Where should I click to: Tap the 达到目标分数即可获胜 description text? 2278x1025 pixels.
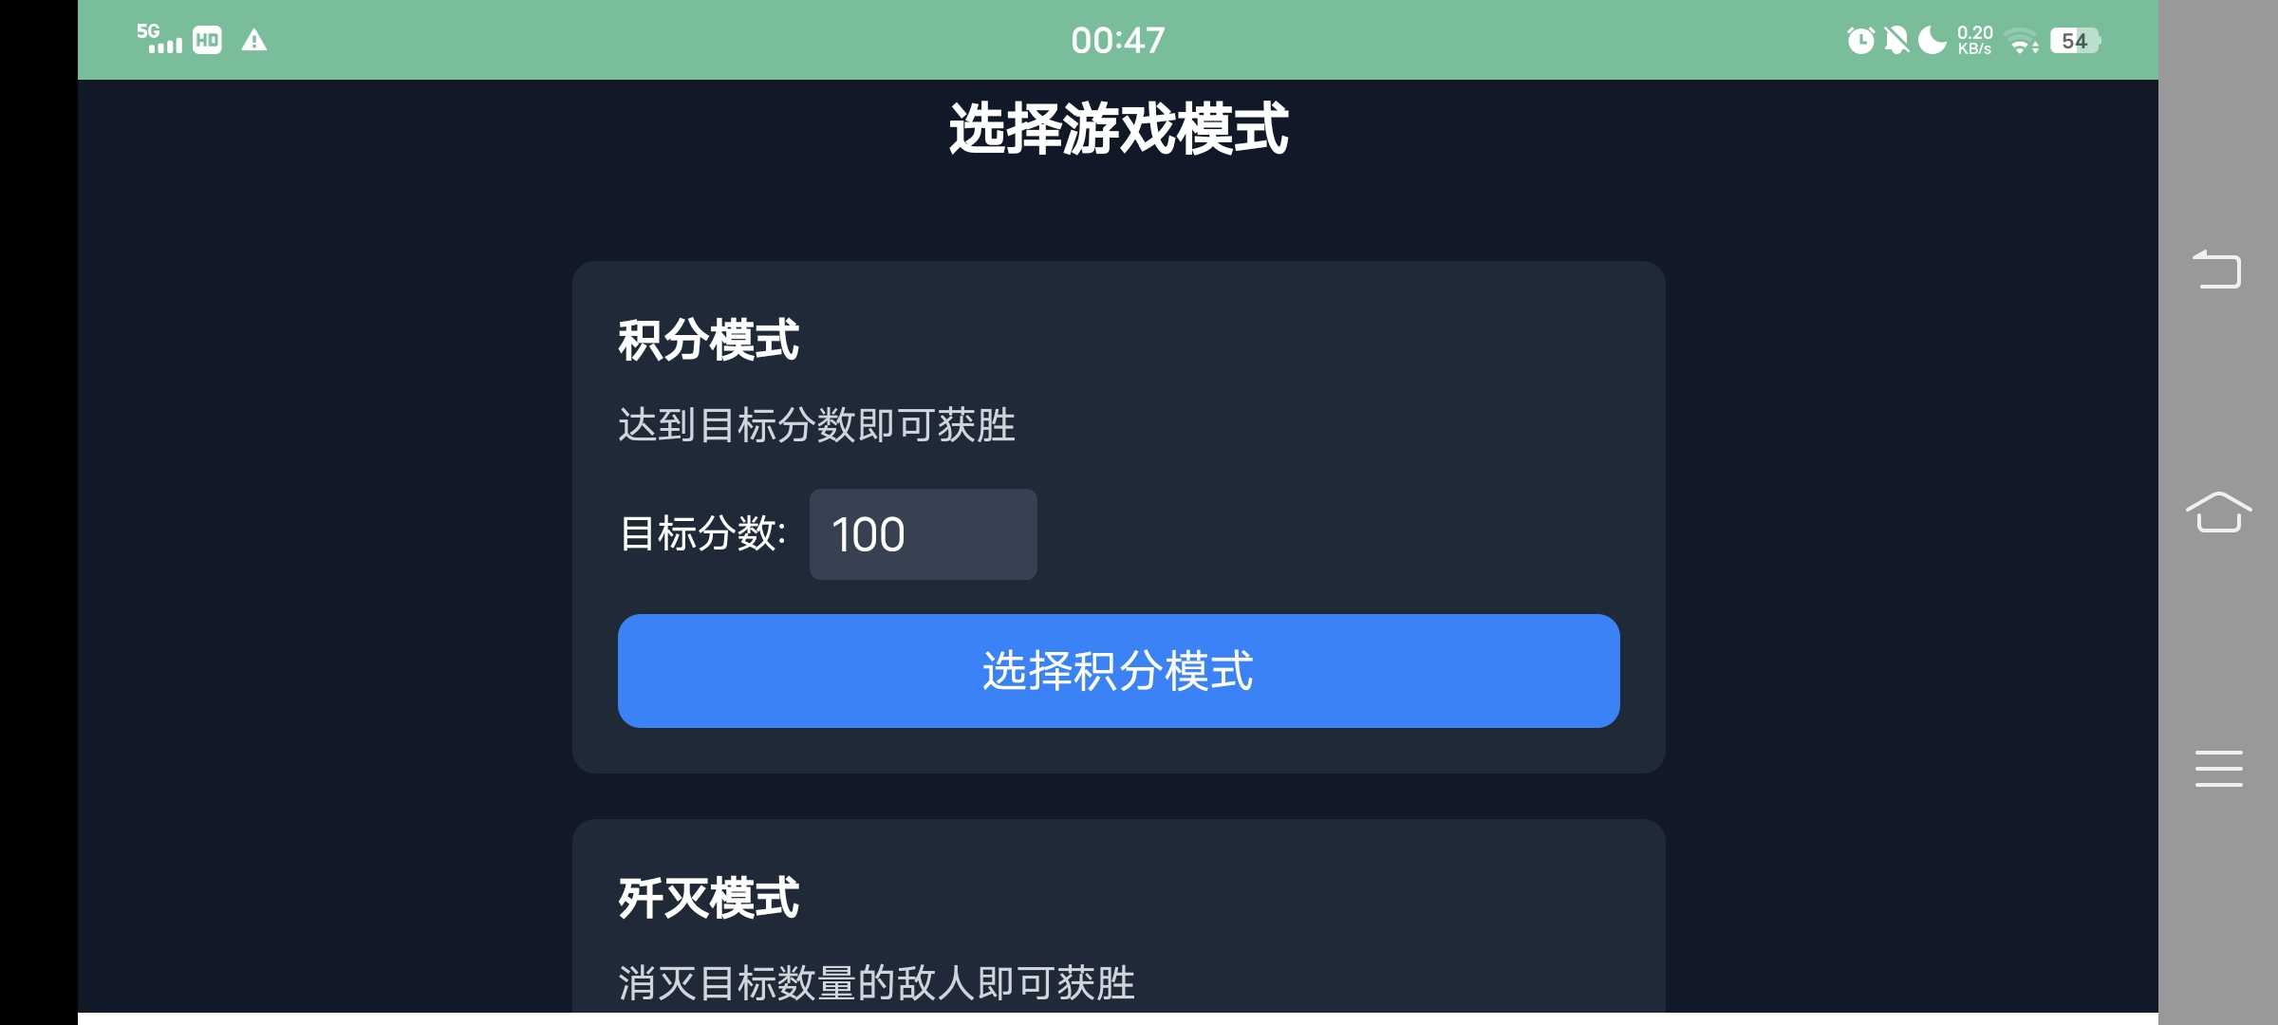(816, 425)
